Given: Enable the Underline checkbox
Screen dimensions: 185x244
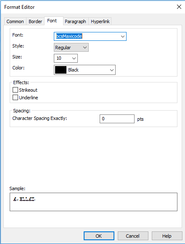Looking at the screenshot, I should coord(15,98).
